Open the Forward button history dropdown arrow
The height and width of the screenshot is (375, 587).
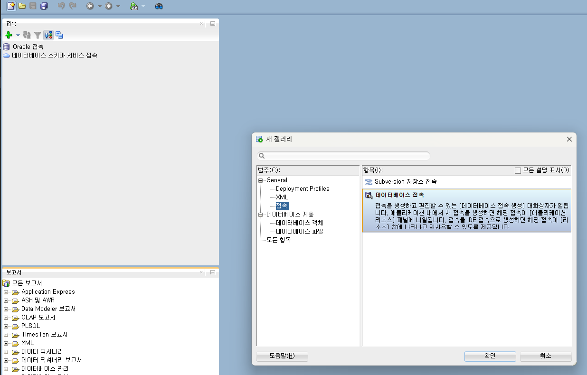pos(118,6)
